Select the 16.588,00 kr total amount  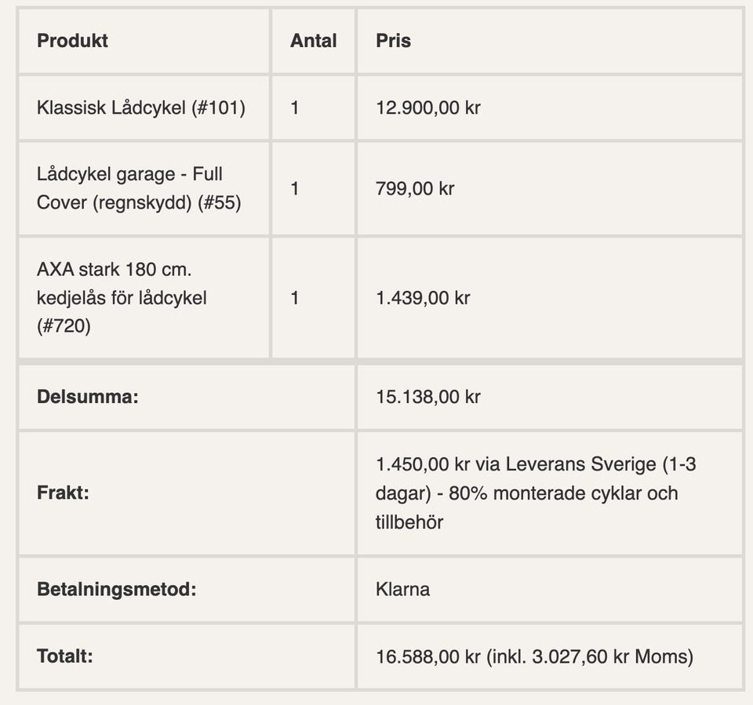[x=428, y=656]
